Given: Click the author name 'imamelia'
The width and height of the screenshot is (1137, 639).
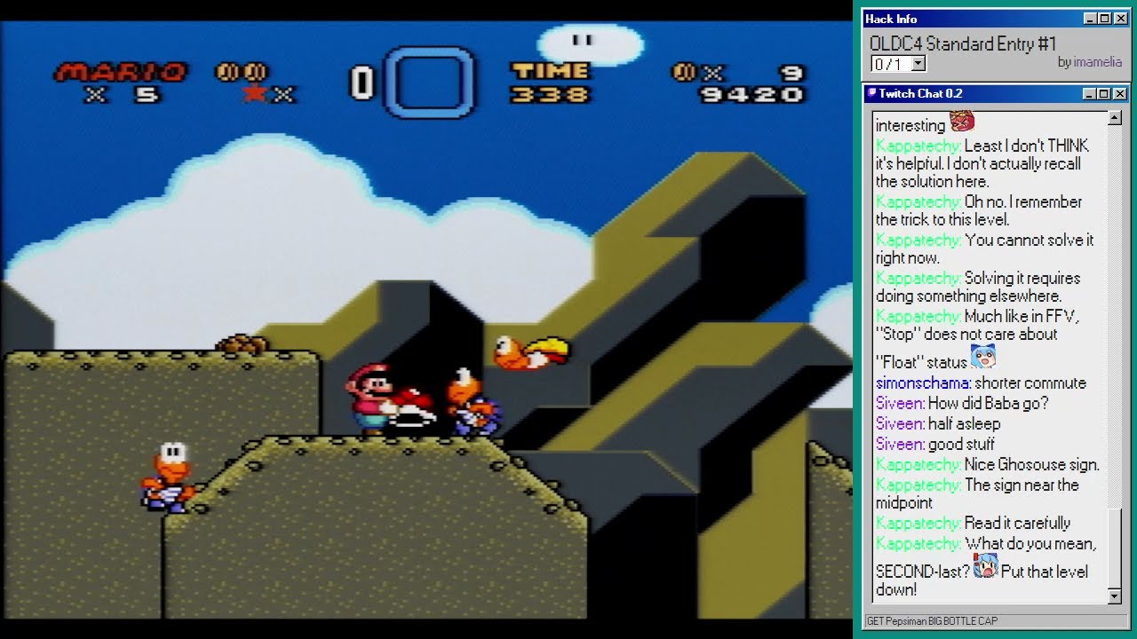Looking at the screenshot, I should coord(1097,62).
